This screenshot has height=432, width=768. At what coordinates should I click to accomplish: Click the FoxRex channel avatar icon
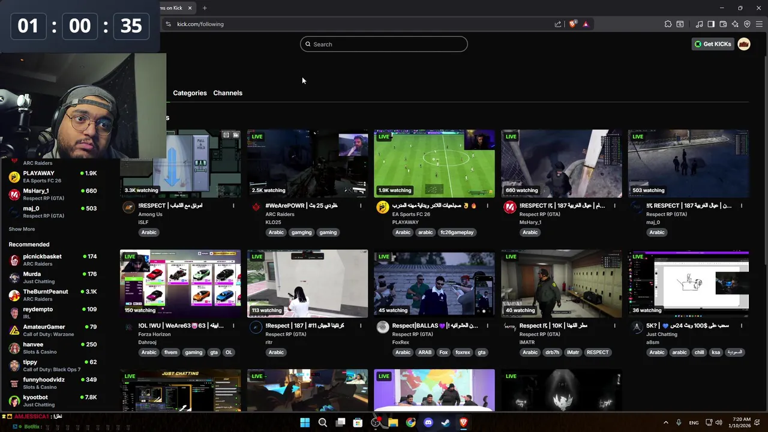pyautogui.click(x=383, y=327)
